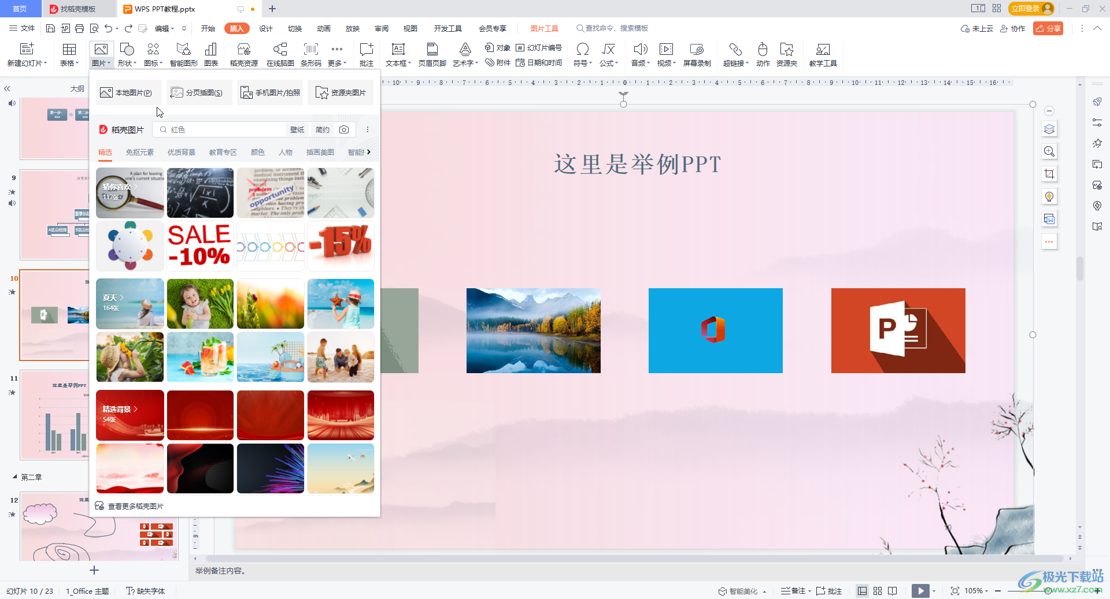Insert 音频 audio
The image size is (1110, 599).
[641, 55]
